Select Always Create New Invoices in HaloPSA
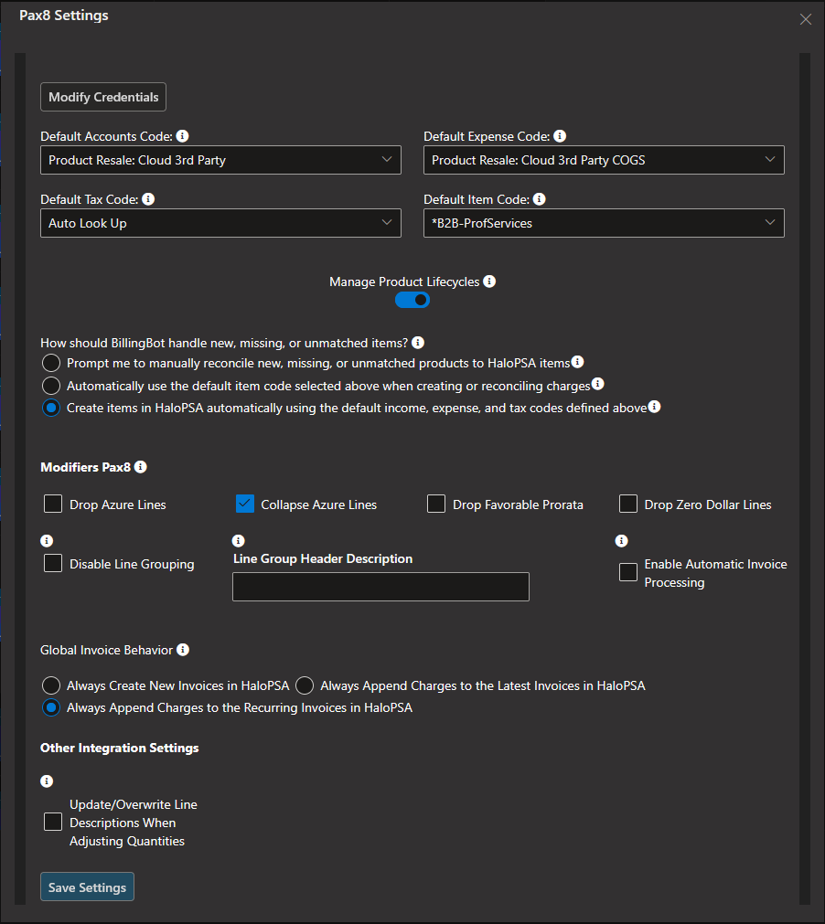Image resolution: width=825 pixels, height=924 pixels. pyautogui.click(x=51, y=685)
